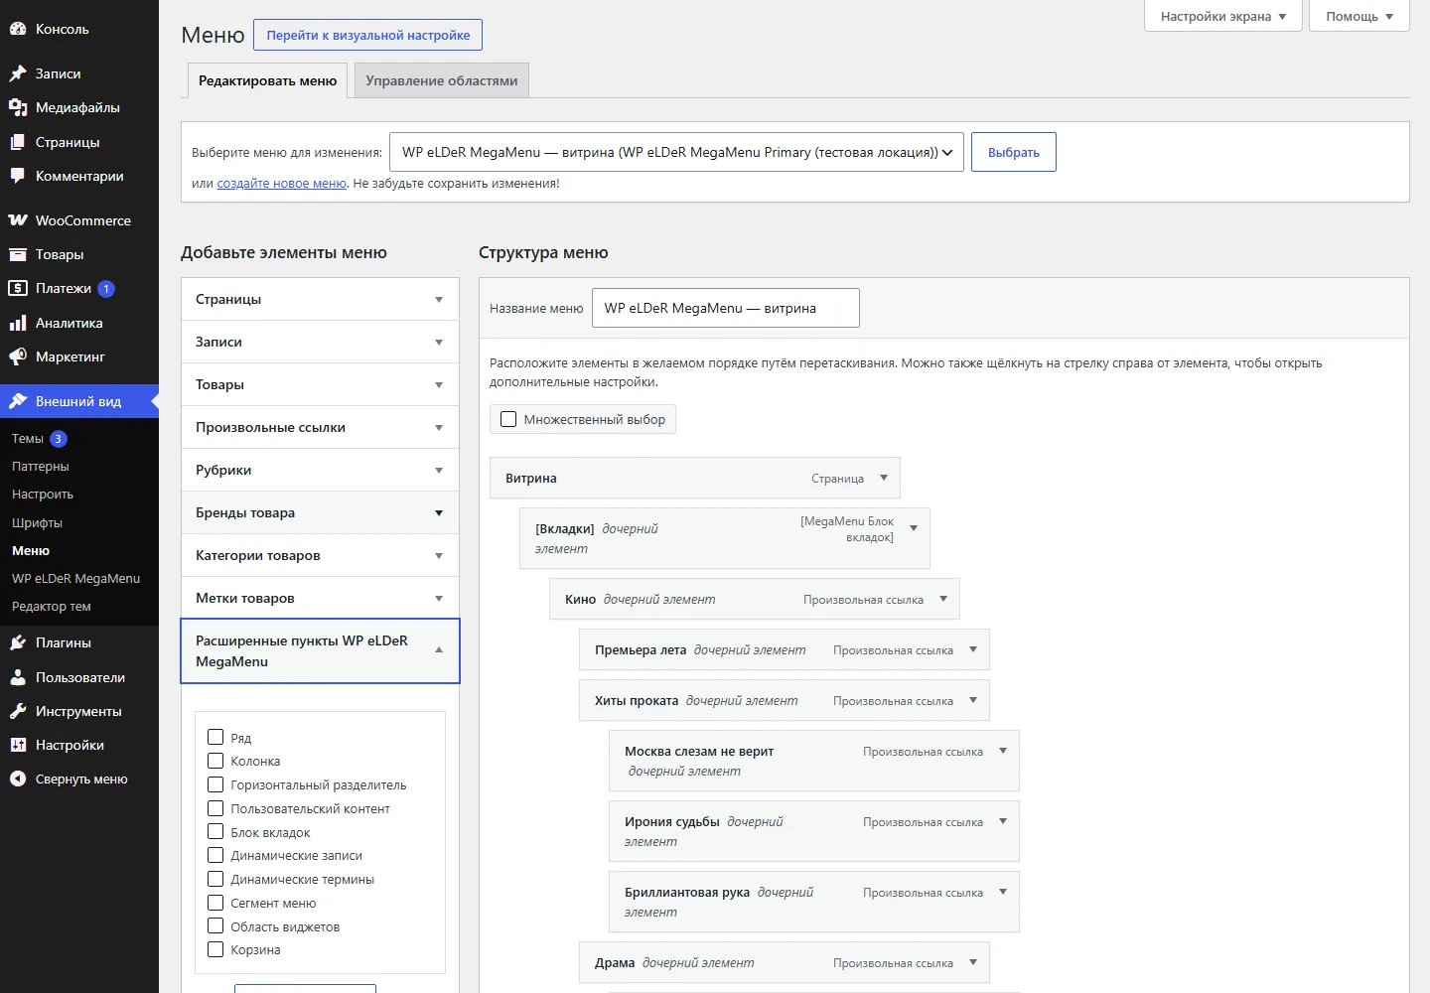Switch to Управление областями tab
Viewport: 1430px width, 993px height.
pos(442,80)
